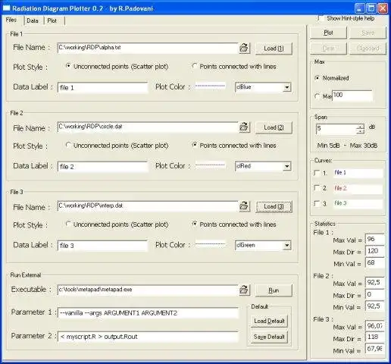Click the Executable path field
The width and height of the screenshot is (391, 364).
point(148,290)
